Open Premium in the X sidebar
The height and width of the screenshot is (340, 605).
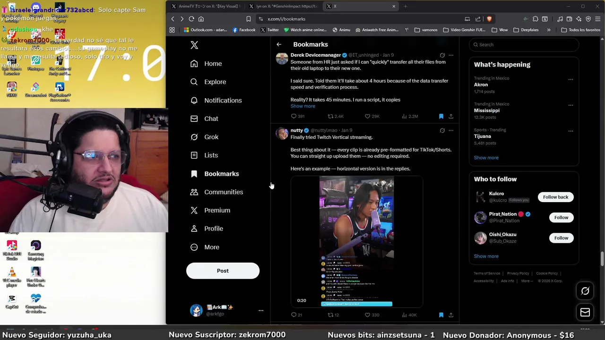point(210,210)
